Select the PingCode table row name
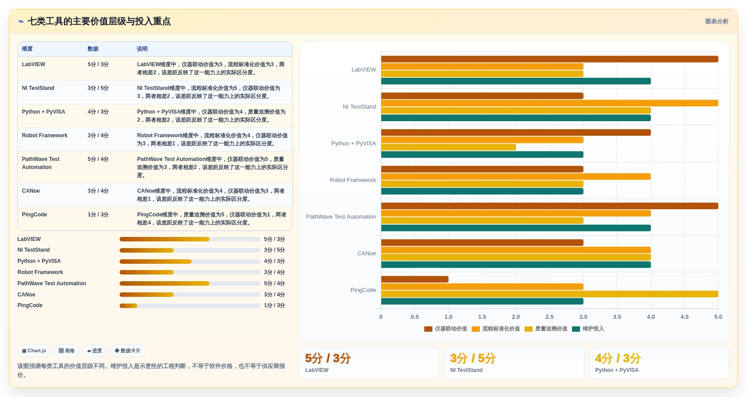Screen dimensions: 747x397 pyautogui.click(x=34, y=215)
